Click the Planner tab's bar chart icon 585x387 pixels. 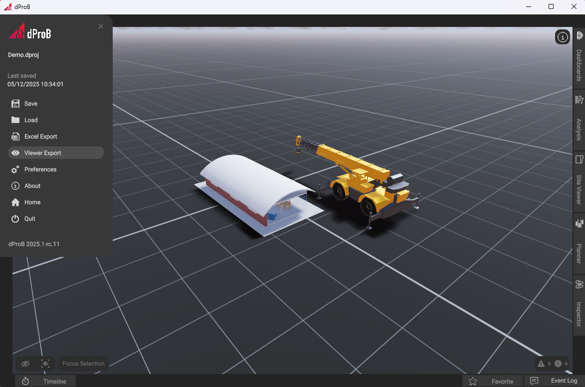(579, 224)
